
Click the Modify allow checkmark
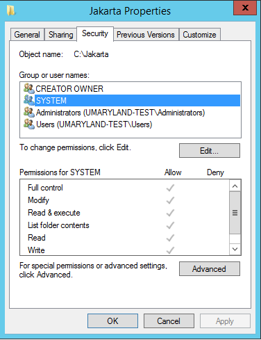tap(170, 200)
